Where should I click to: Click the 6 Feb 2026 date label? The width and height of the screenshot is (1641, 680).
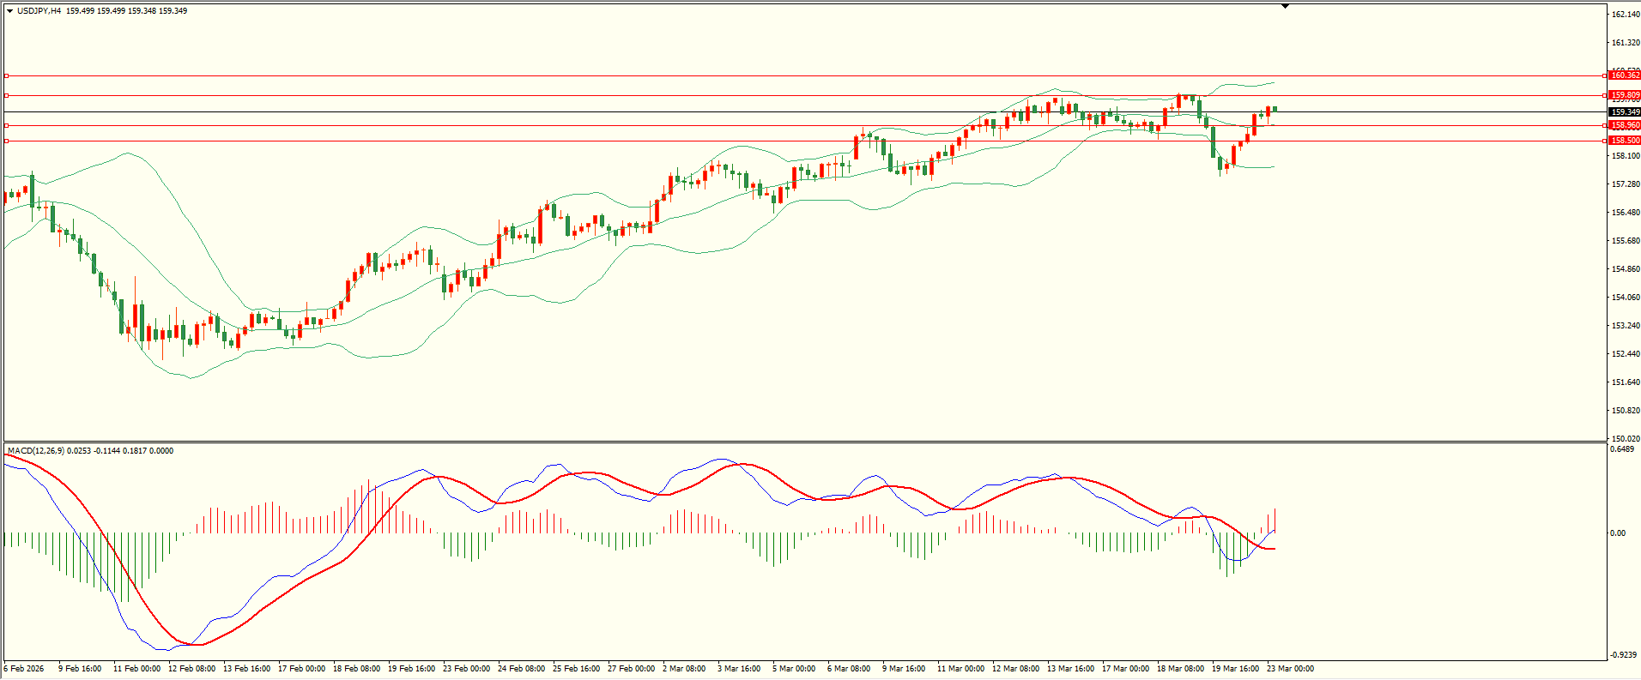tap(24, 669)
